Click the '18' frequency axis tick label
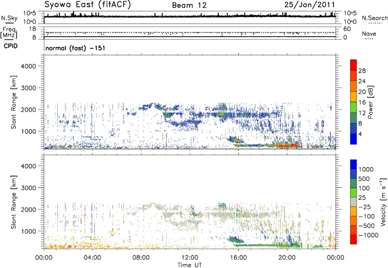 click(32, 29)
